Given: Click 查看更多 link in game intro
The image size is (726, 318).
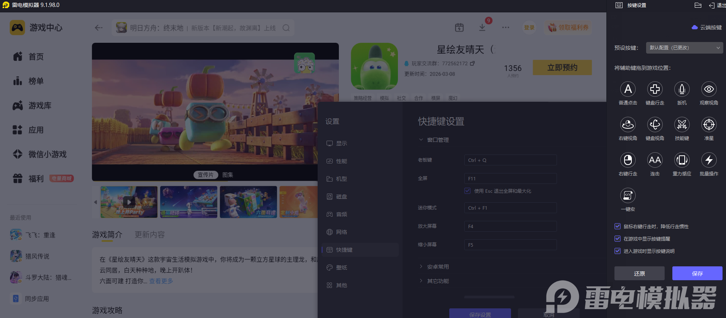Looking at the screenshot, I should [161, 281].
